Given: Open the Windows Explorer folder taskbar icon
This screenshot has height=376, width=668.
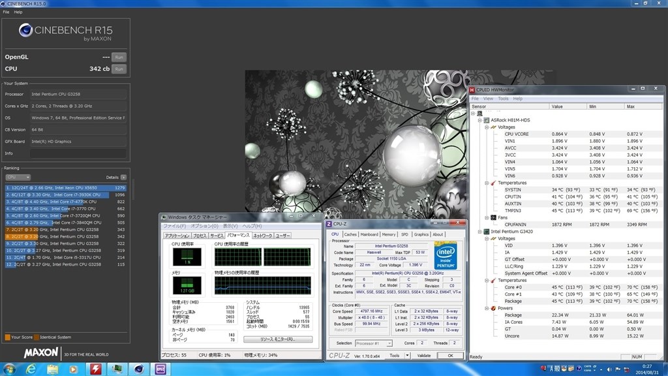Looking at the screenshot, I should [x=53, y=369].
